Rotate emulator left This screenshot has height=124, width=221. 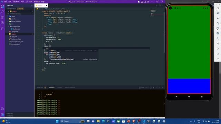[x=218, y=23]
